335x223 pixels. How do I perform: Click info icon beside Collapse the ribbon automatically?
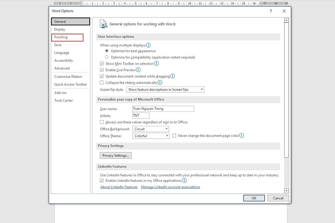pyautogui.click(x=160, y=82)
